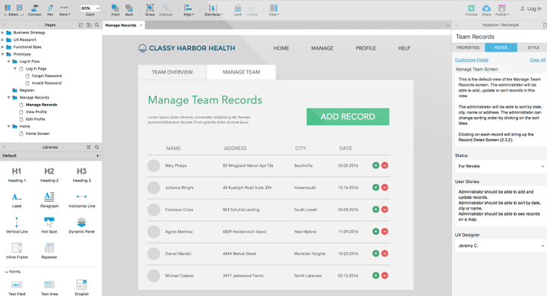Screen dimensions: 547x296
Task: Pick the Inline Frame widget
Action: point(17,251)
